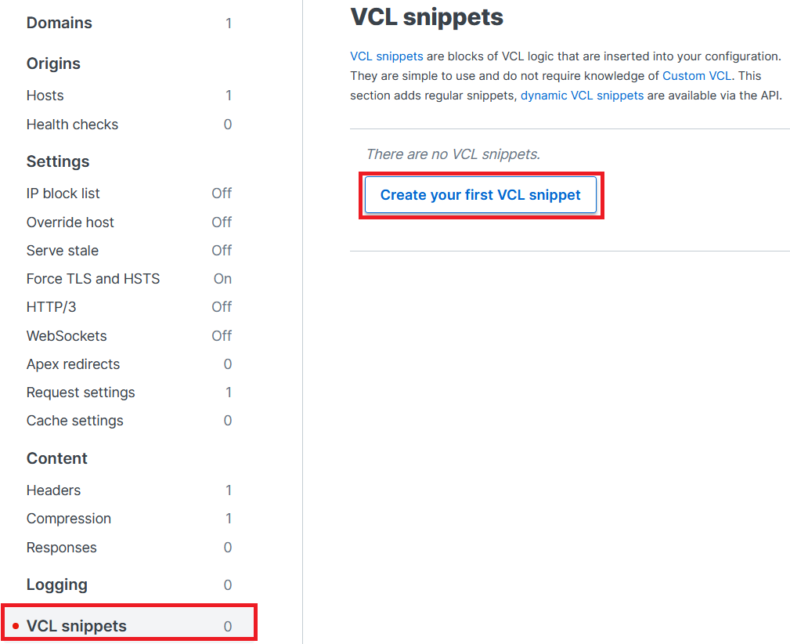Enable the Override host setting

click(70, 222)
